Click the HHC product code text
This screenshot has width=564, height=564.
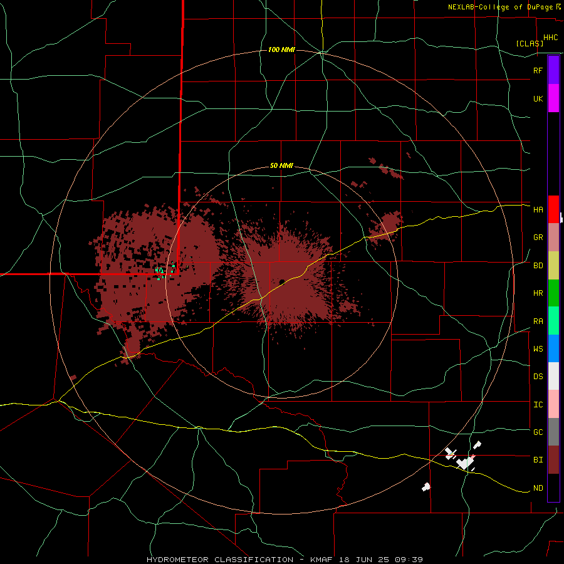(550, 38)
